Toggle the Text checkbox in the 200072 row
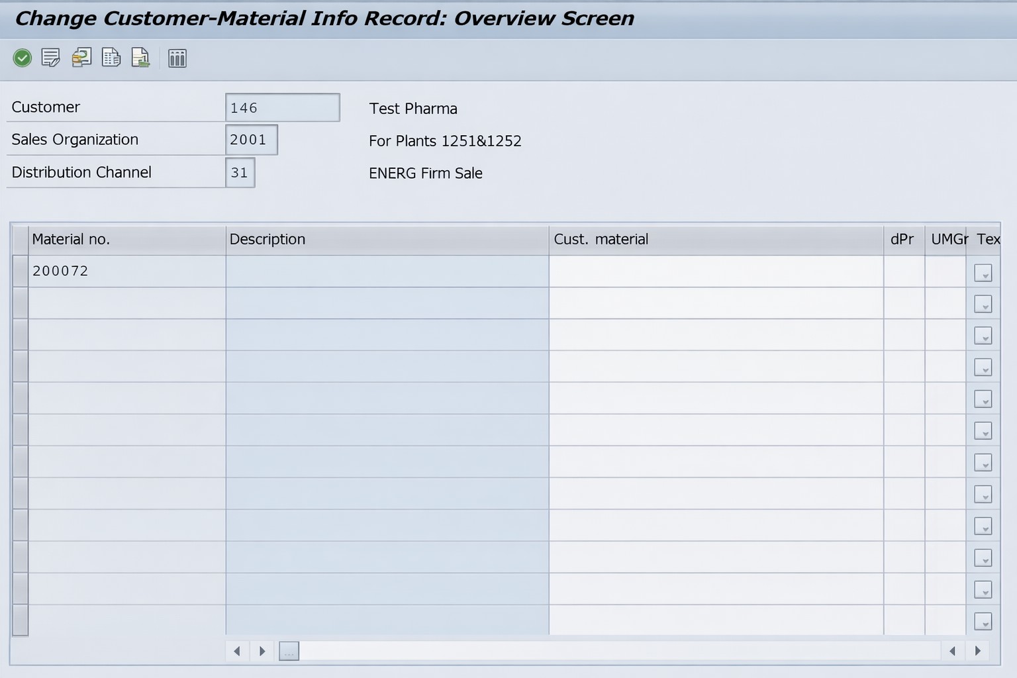Image resolution: width=1017 pixels, height=678 pixels. click(x=983, y=273)
